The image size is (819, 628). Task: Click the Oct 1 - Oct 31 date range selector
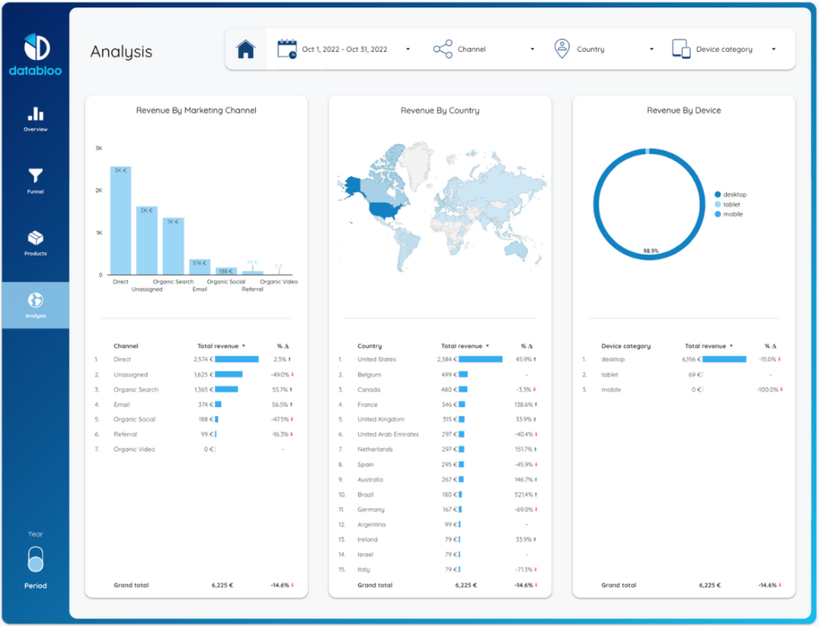point(344,48)
